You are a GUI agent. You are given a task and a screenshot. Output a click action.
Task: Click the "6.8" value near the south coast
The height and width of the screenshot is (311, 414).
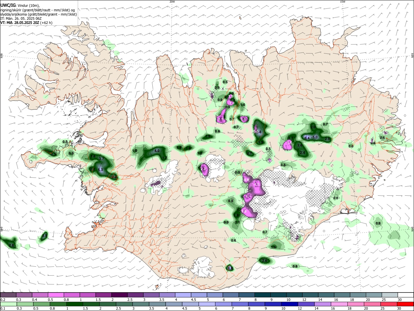[x=230, y=268]
